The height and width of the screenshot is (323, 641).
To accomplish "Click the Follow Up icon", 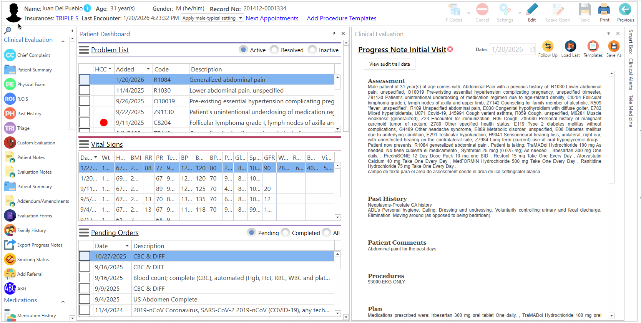I will pos(548,46).
